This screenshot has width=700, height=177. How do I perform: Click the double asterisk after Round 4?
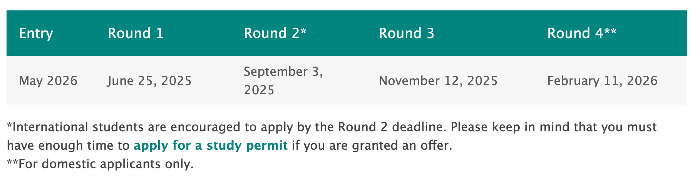point(610,31)
